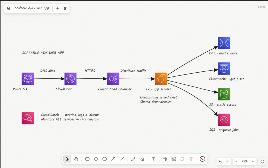Enter fullscreen mode
Viewport: 268px width, 168px height.
tap(262, 161)
